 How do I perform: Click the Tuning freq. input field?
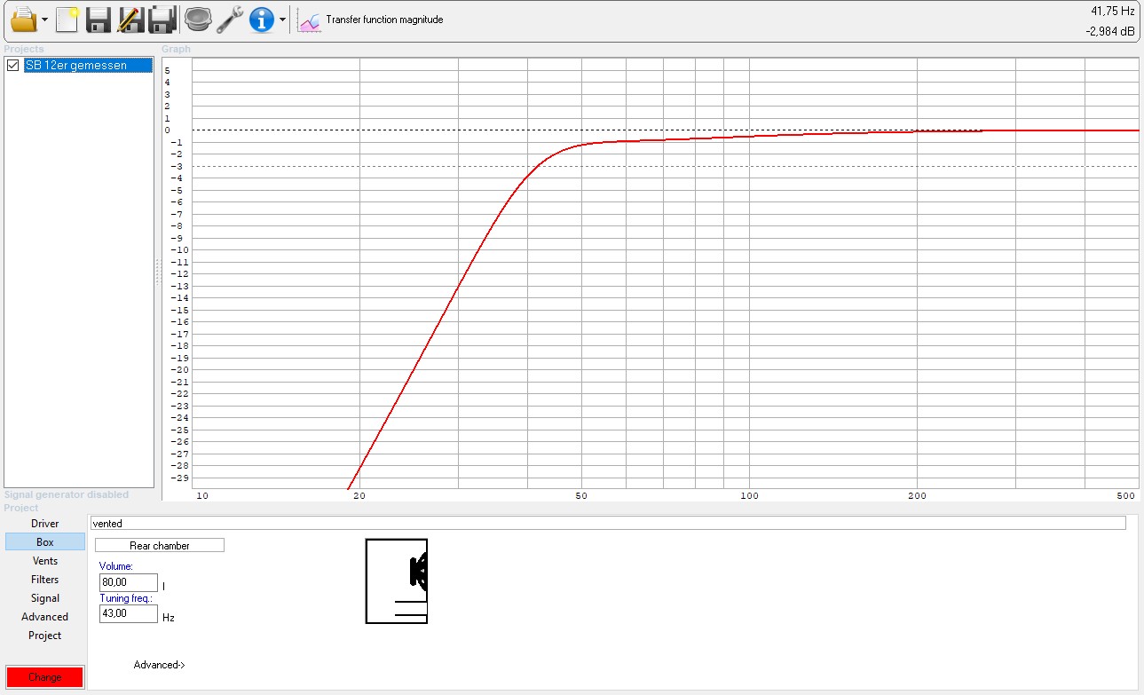(129, 614)
